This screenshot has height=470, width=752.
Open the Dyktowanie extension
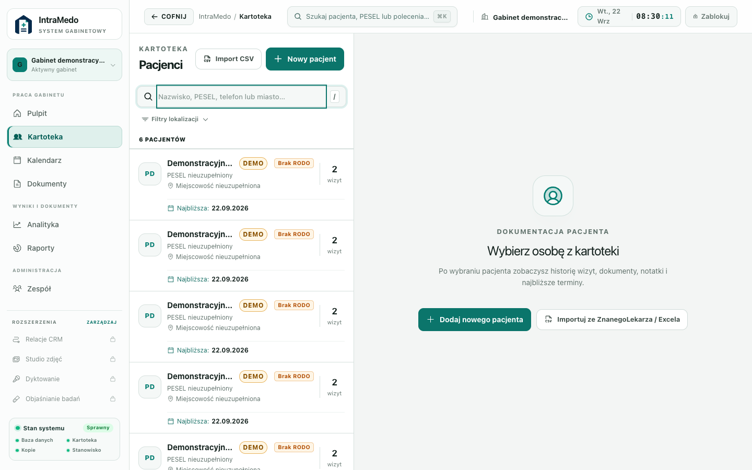(x=64, y=379)
